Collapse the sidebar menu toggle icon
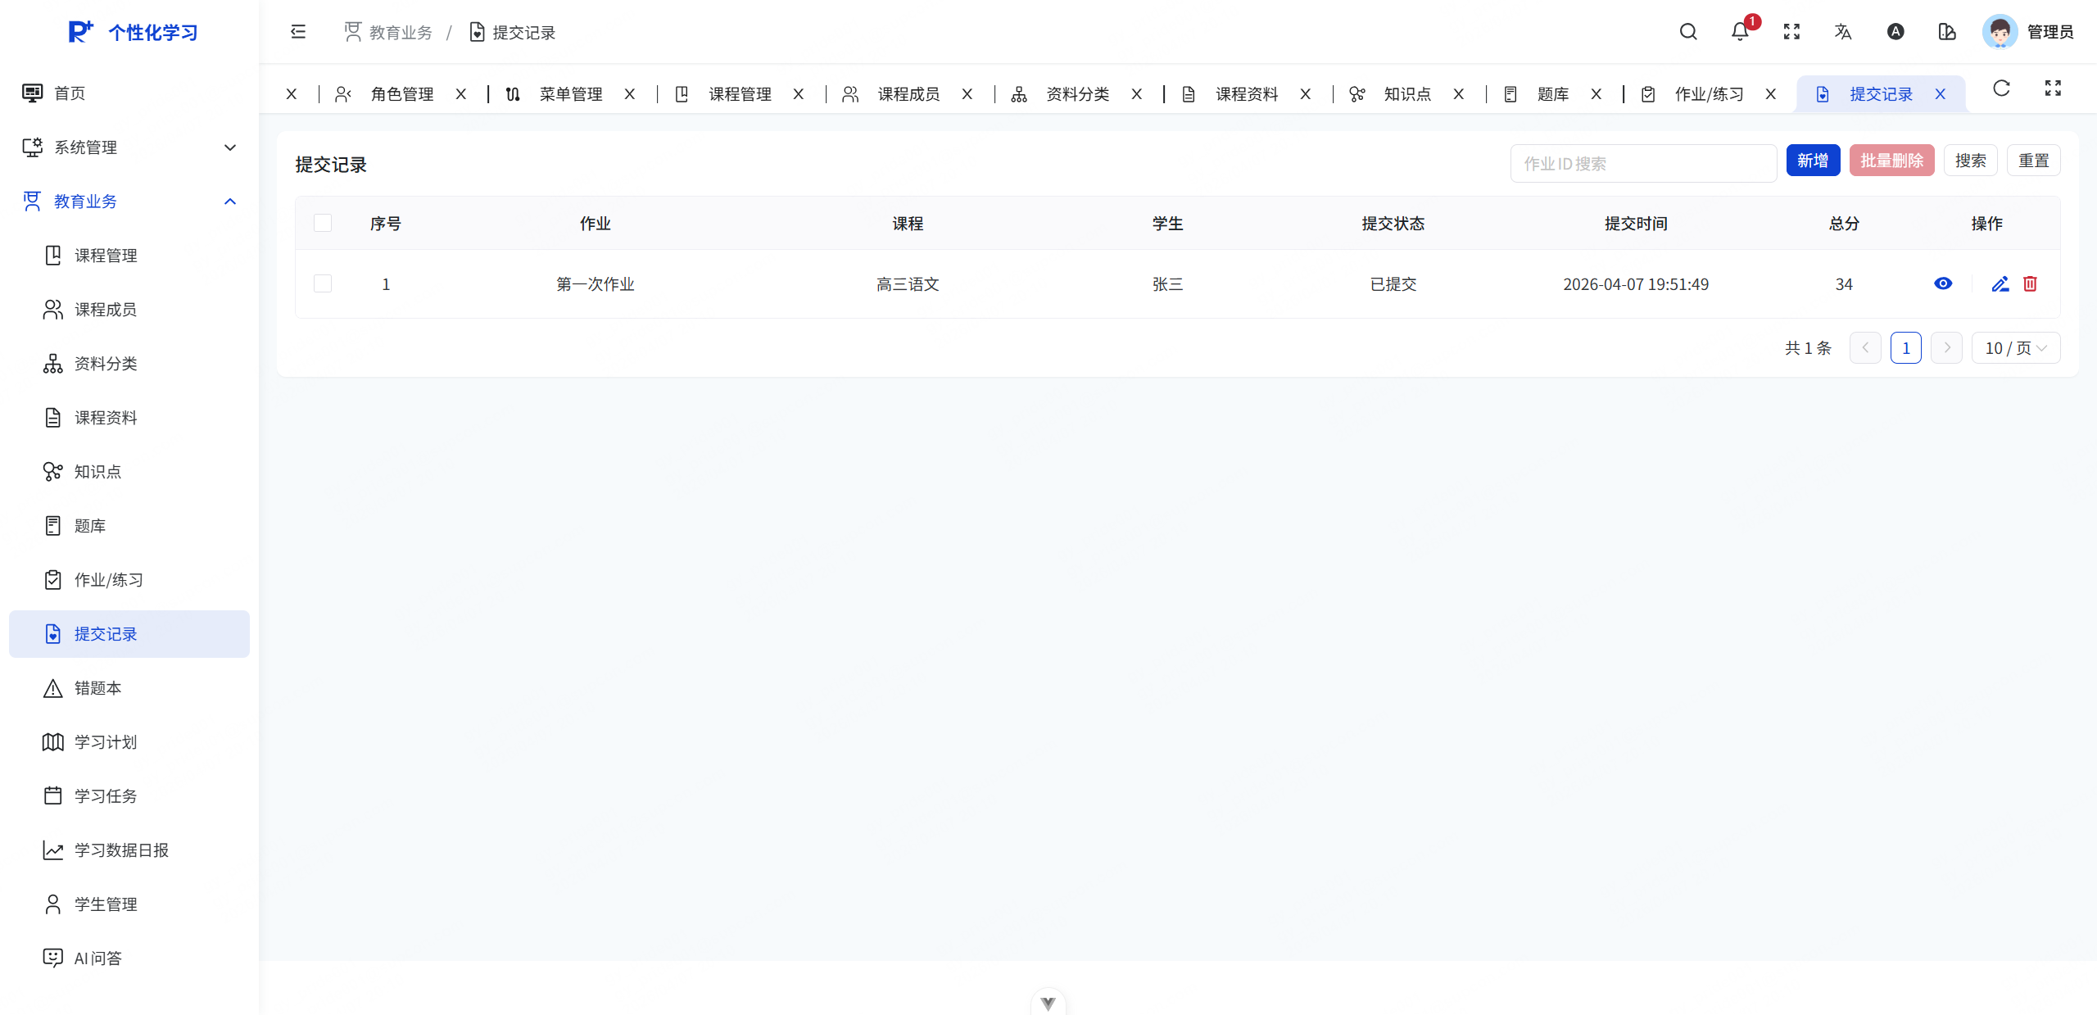Viewport: 2097px width, 1015px height. (x=298, y=32)
